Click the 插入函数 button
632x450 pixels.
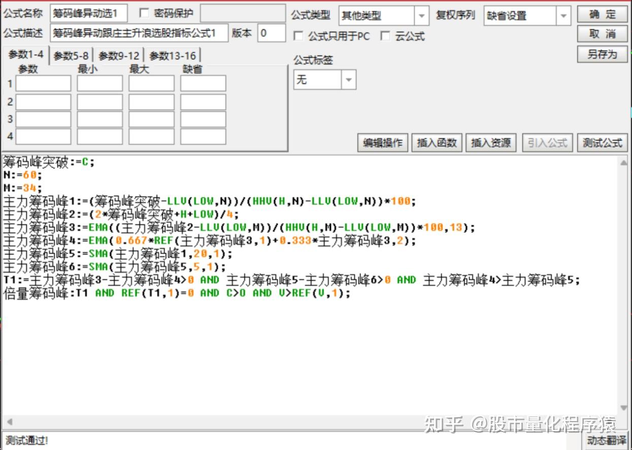437,143
